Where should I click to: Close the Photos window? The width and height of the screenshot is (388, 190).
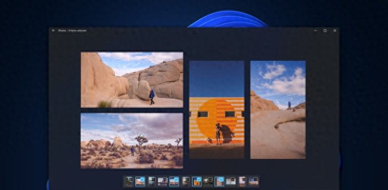[x=335, y=31]
